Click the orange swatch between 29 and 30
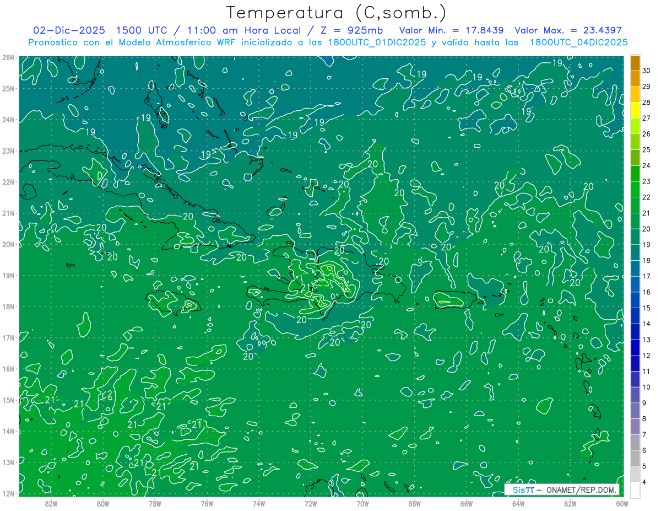The height and width of the screenshot is (511, 661). point(635,78)
